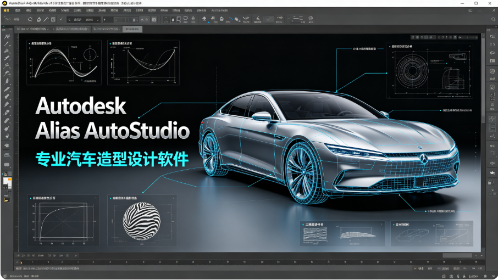
Task: Open the combo box with left chevron in toolbar
Action: point(84,20)
